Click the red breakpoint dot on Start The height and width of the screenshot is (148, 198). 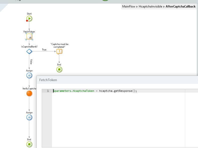[27, 21]
